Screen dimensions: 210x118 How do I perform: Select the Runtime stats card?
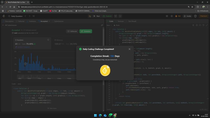click(x=32, y=43)
